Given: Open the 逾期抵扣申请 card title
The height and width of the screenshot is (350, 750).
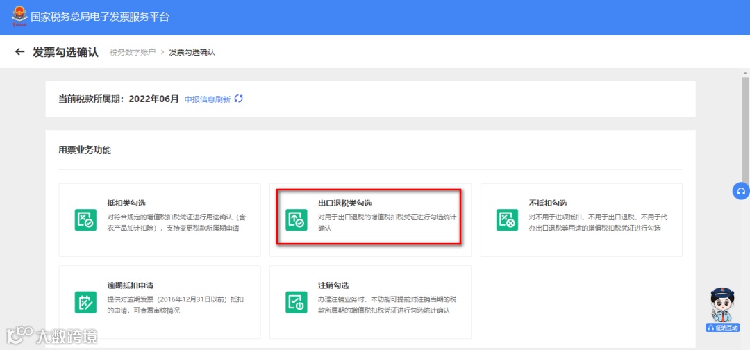Looking at the screenshot, I should pyautogui.click(x=131, y=285).
